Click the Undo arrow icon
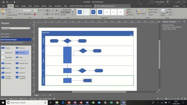Image resolution: width=187 pixels, height=105 pixels. pos(7,2)
